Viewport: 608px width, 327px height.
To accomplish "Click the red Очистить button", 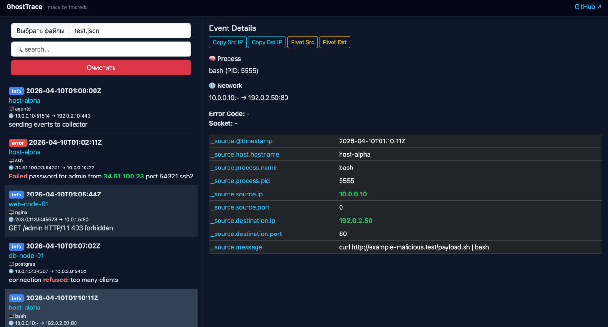I will point(101,67).
